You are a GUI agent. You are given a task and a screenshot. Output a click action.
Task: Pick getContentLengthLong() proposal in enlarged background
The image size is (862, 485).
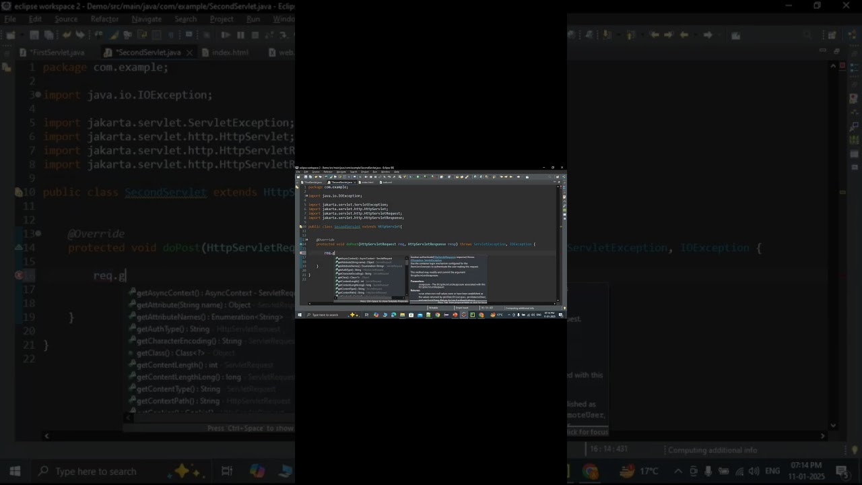point(211,377)
